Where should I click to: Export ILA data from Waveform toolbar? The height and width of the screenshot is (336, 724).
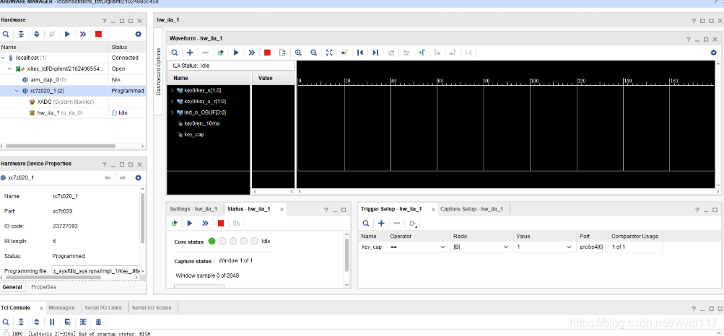click(x=282, y=53)
